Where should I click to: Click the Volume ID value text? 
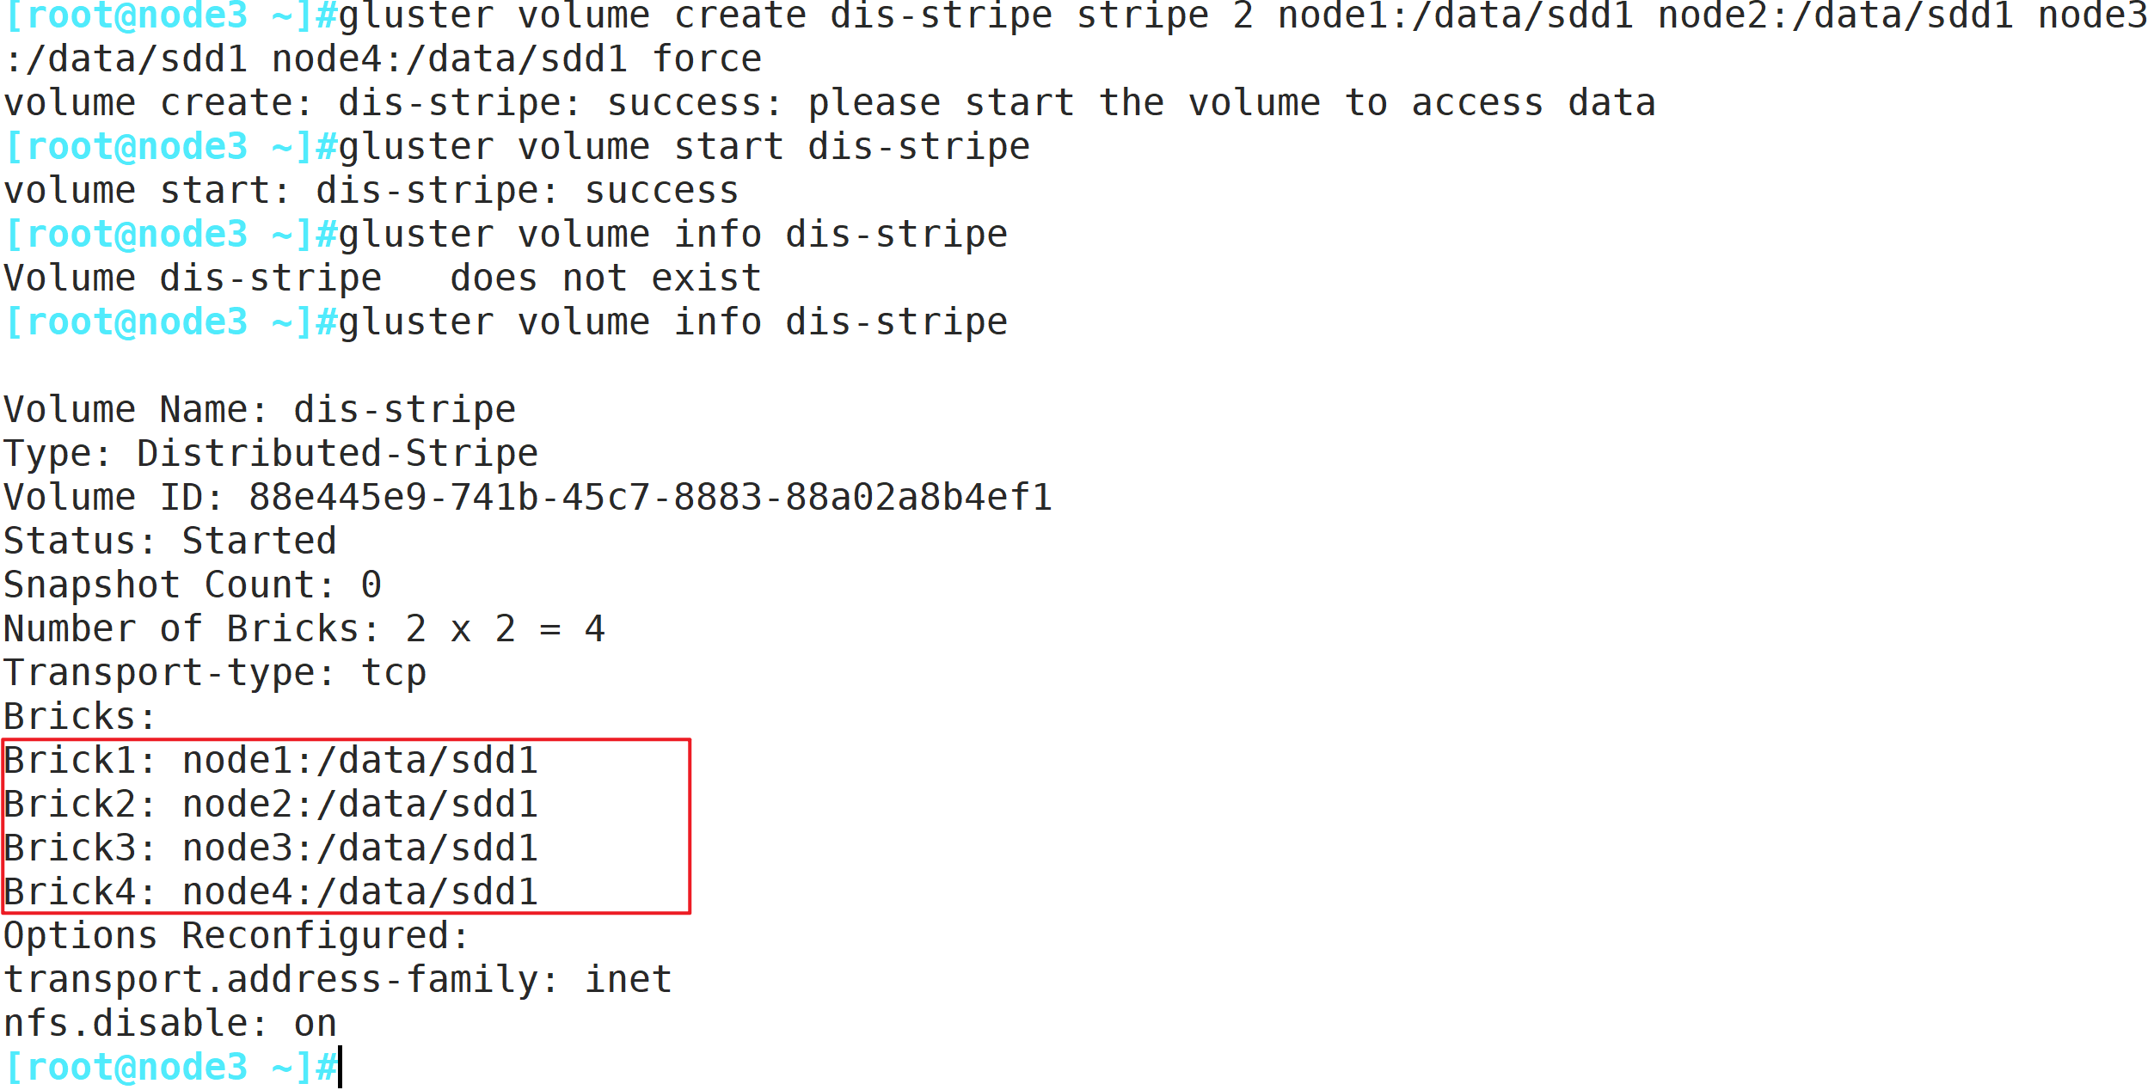[x=651, y=498]
